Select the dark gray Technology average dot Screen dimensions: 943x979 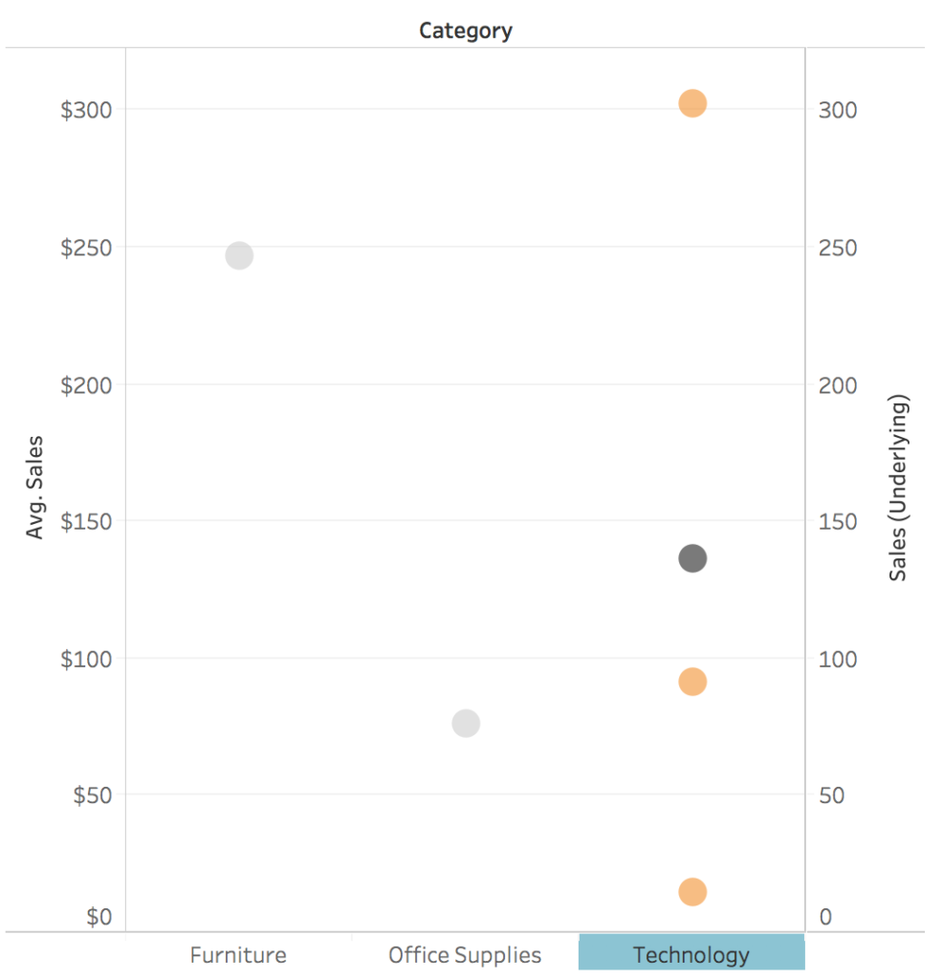tap(692, 558)
